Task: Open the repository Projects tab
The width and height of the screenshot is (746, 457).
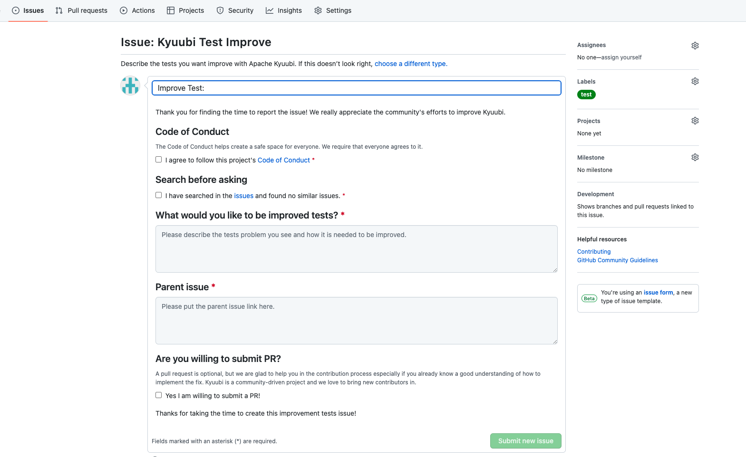Action: click(x=185, y=10)
